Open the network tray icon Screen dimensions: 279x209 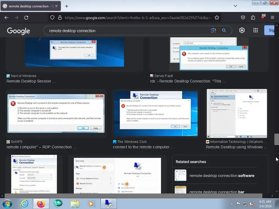point(245,204)
